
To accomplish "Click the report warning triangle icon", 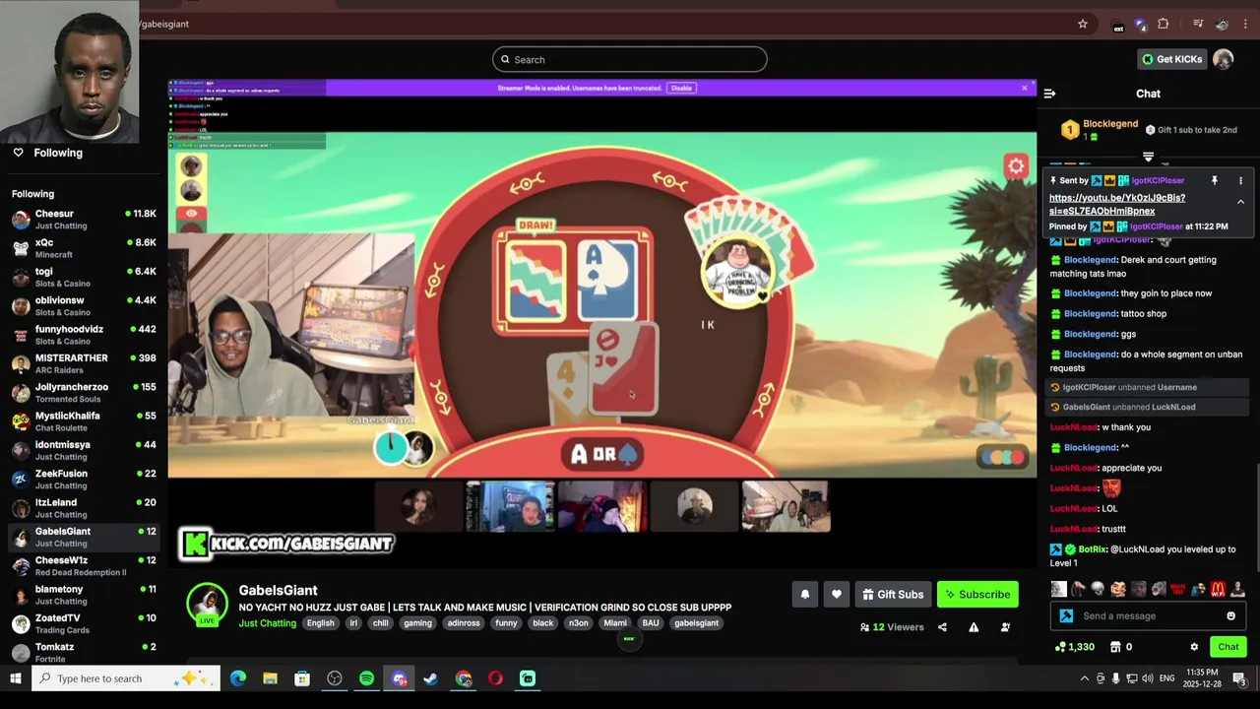I will (974, 627).
